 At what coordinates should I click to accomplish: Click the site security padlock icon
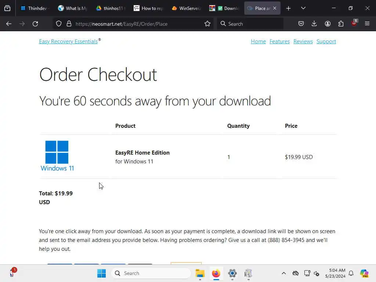(69, 24)
